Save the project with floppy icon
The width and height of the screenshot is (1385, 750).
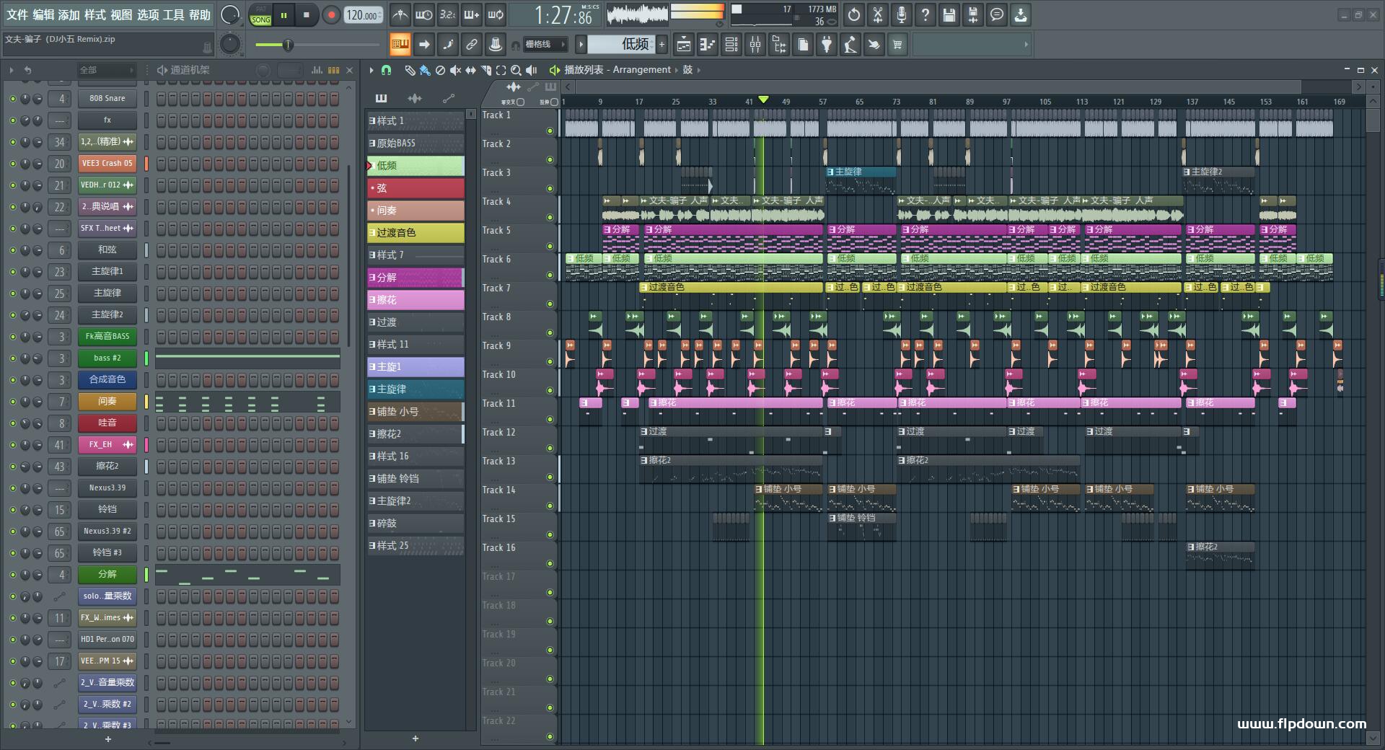coord(949,14)
